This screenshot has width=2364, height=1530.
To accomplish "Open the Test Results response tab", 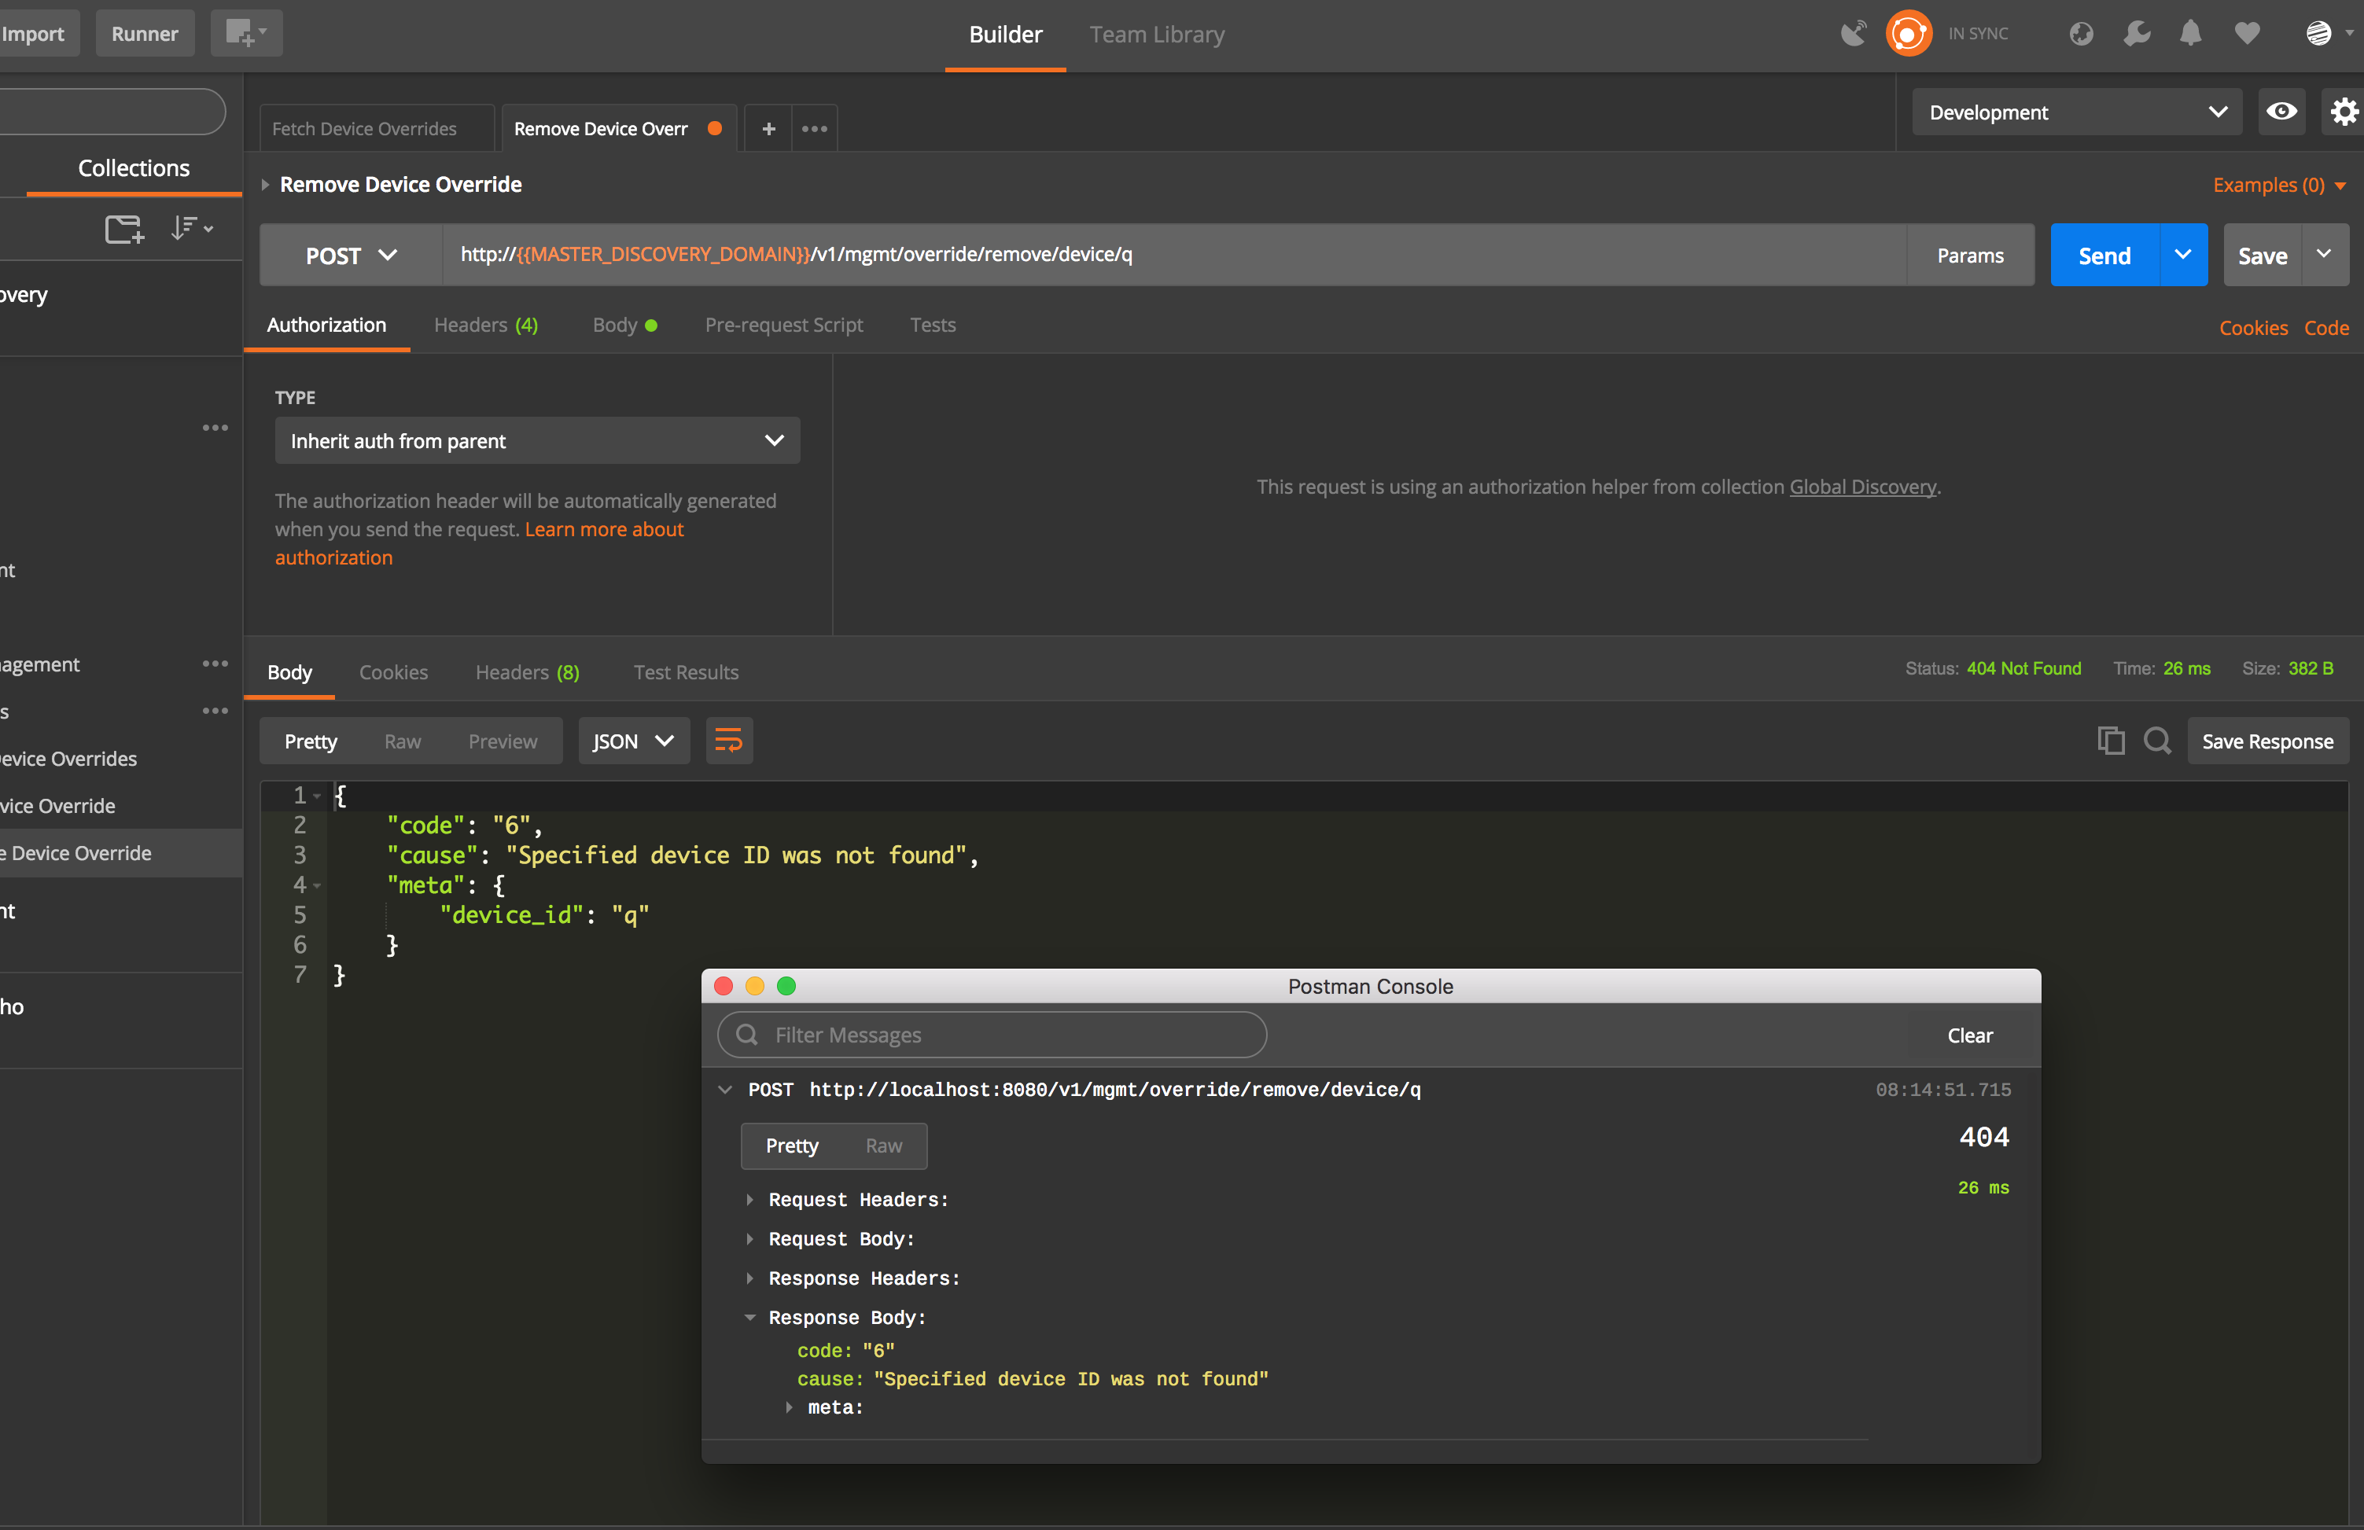I will pos(685,672).
